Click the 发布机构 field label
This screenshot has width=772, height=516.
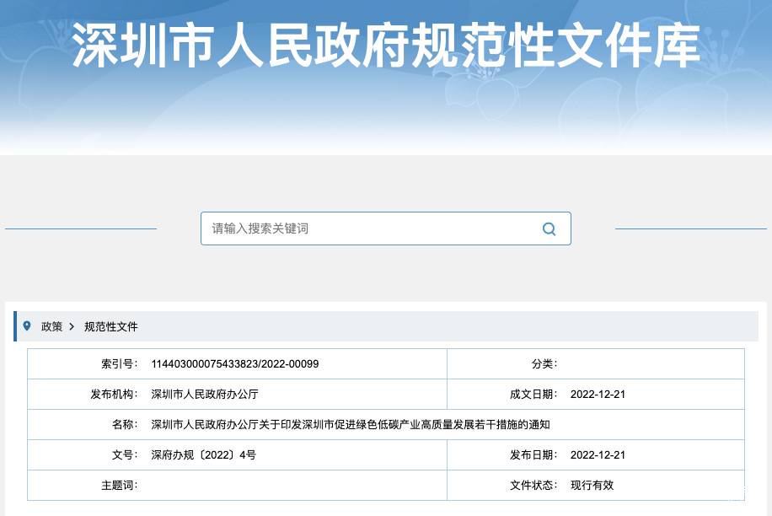click(x=114, y=395)
